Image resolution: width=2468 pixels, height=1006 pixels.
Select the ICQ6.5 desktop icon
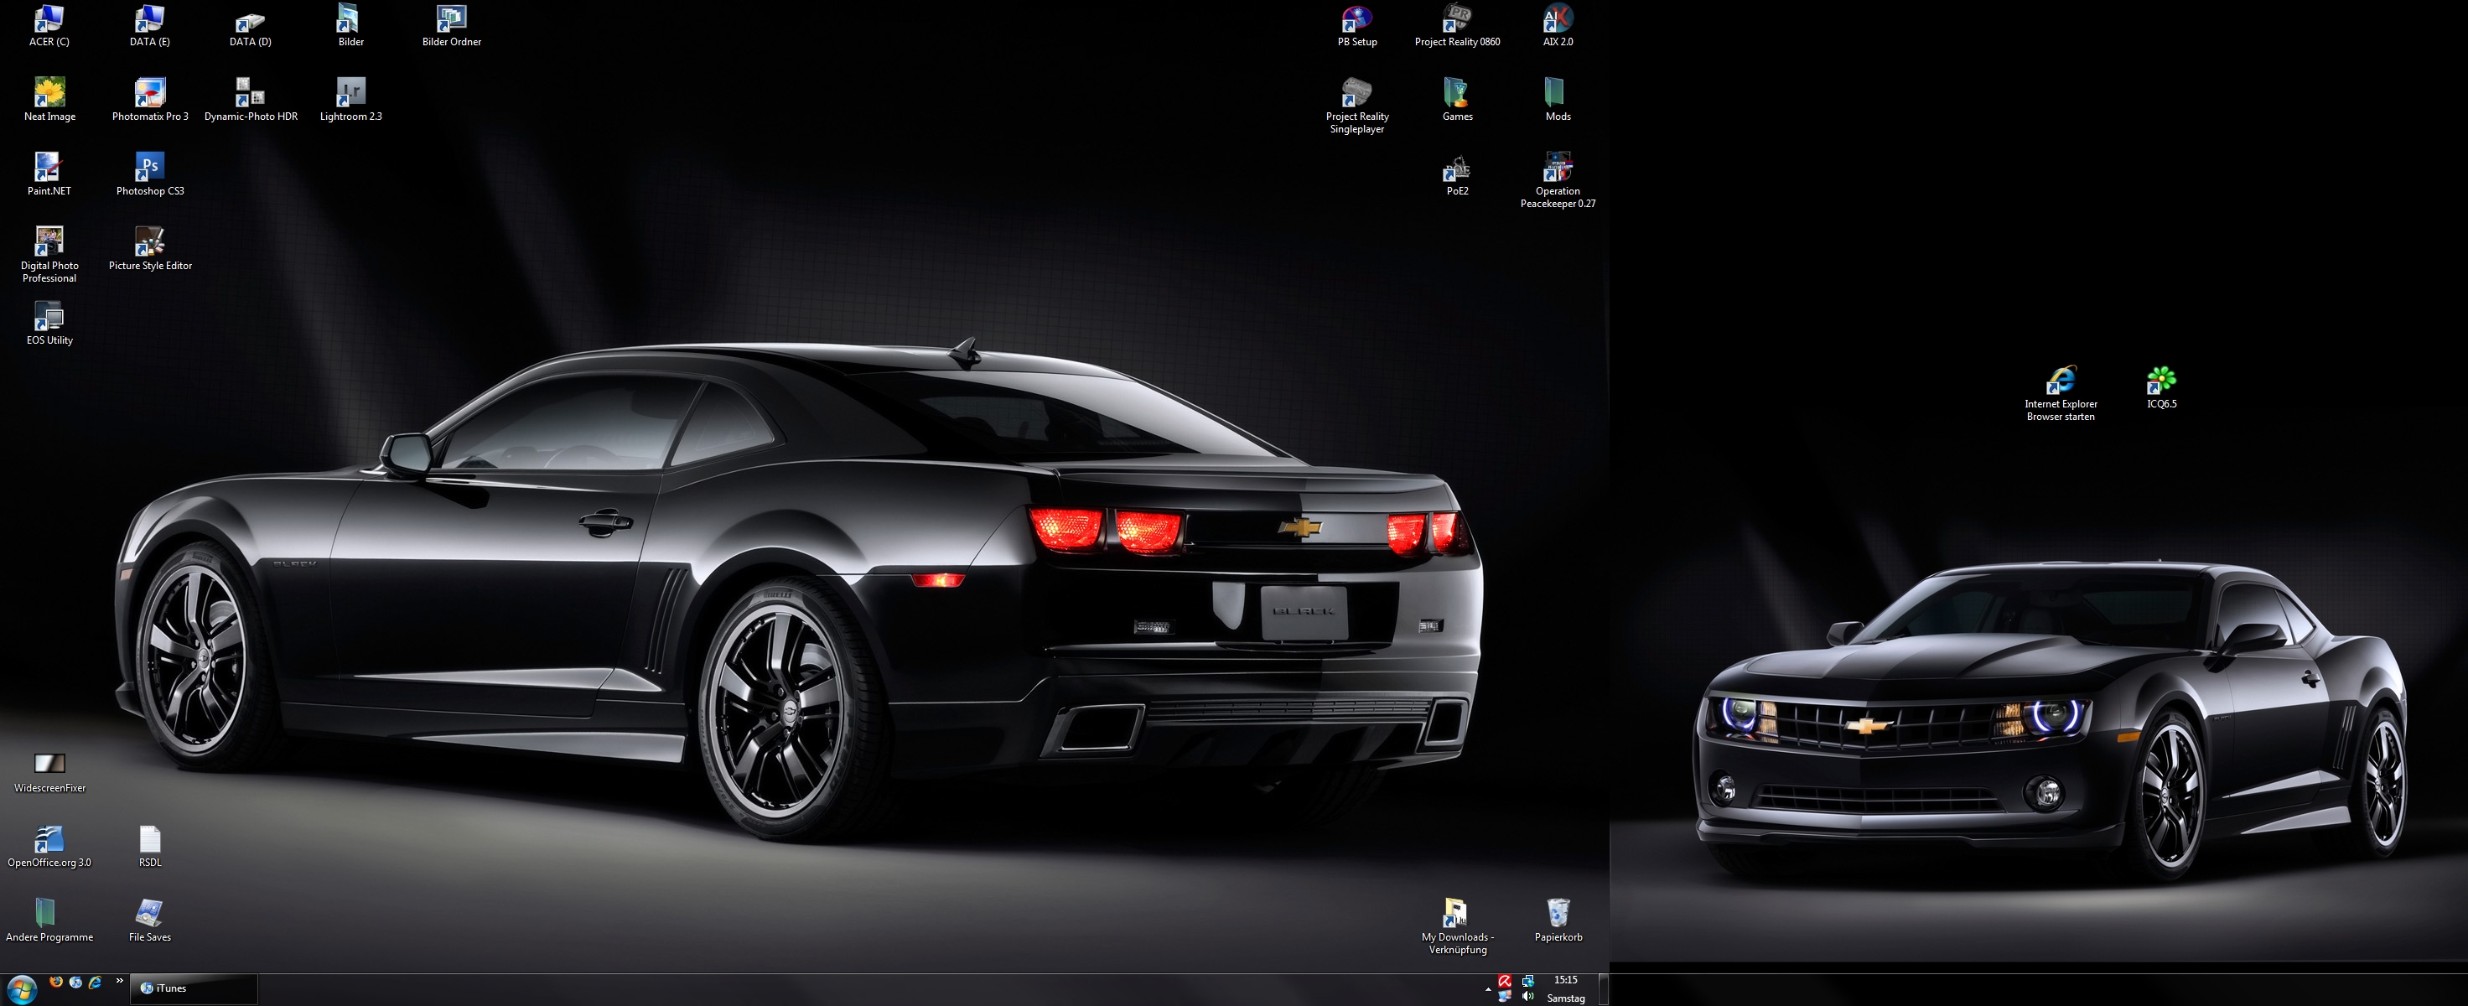point(2161,387)
